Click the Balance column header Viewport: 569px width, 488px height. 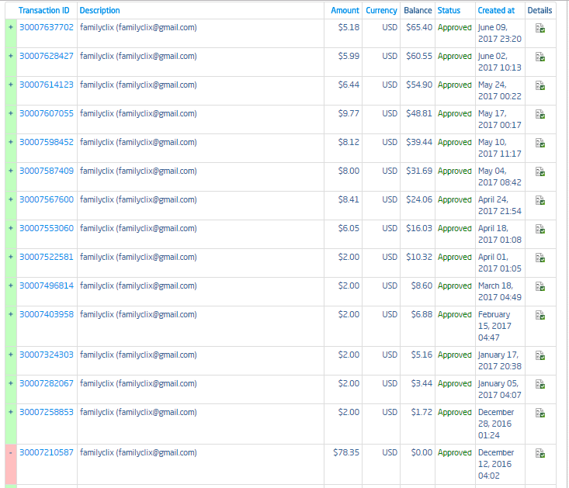tap(418, 11)
